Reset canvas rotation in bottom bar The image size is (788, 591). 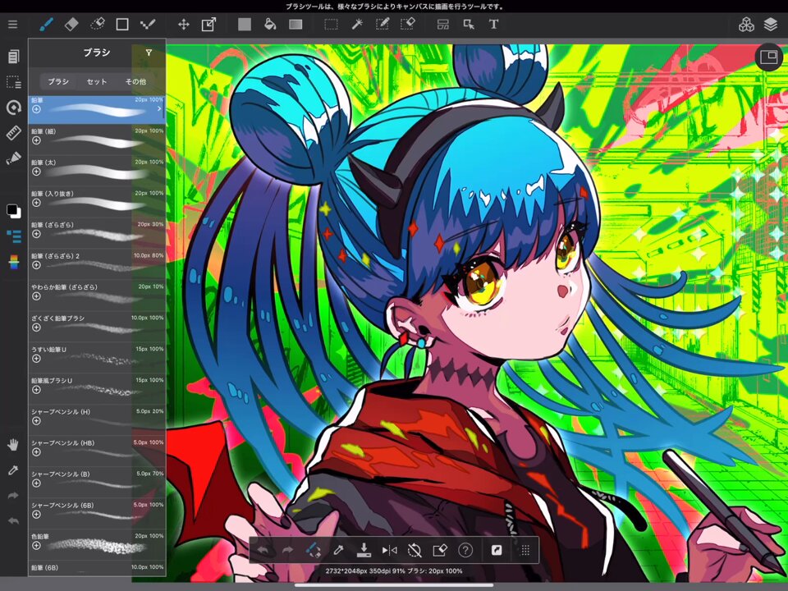click(415, 550)
